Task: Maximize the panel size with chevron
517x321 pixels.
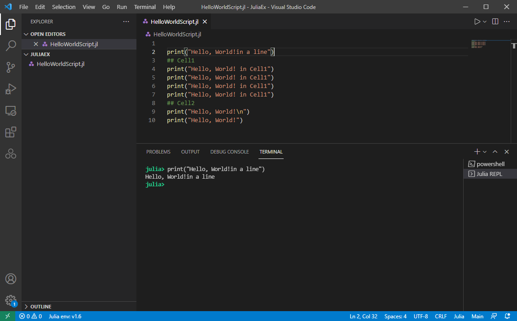Action: tap(495, 152)
